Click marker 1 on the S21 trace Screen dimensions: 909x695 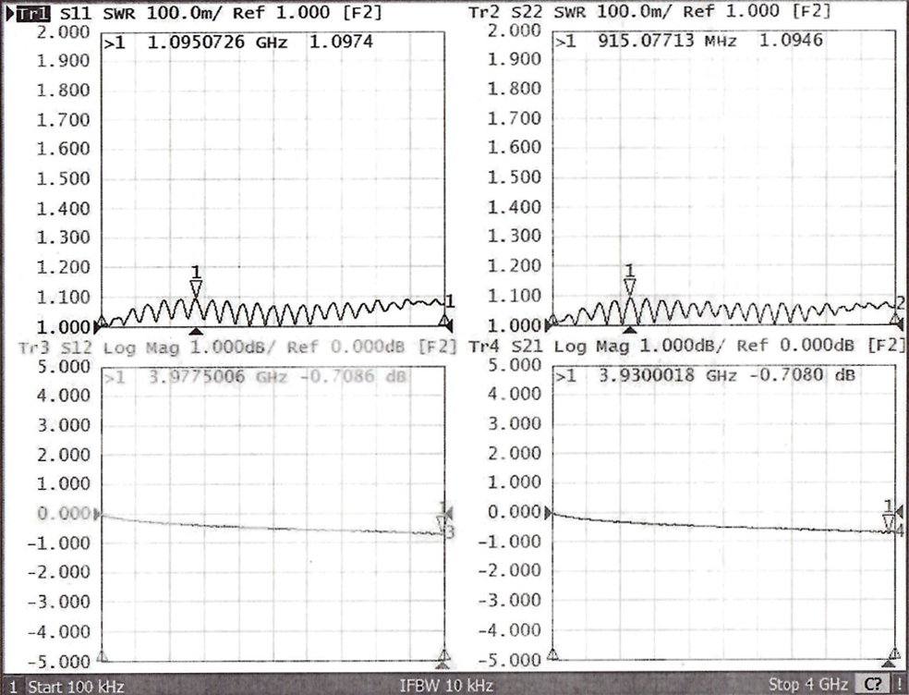point(889,523)
